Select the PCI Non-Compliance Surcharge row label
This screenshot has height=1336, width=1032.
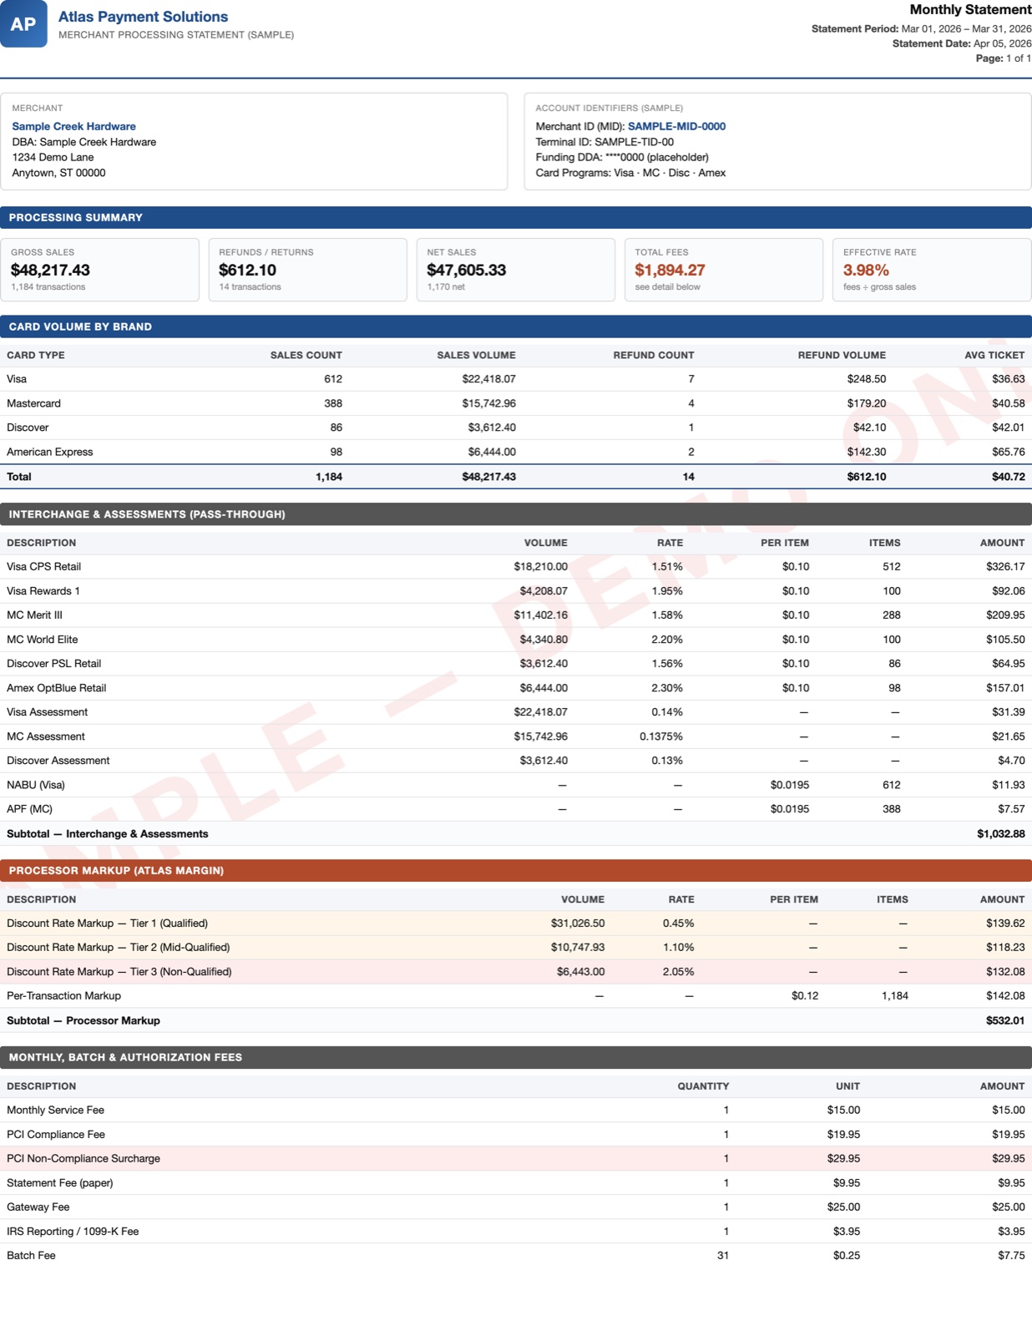point(83,1158)
